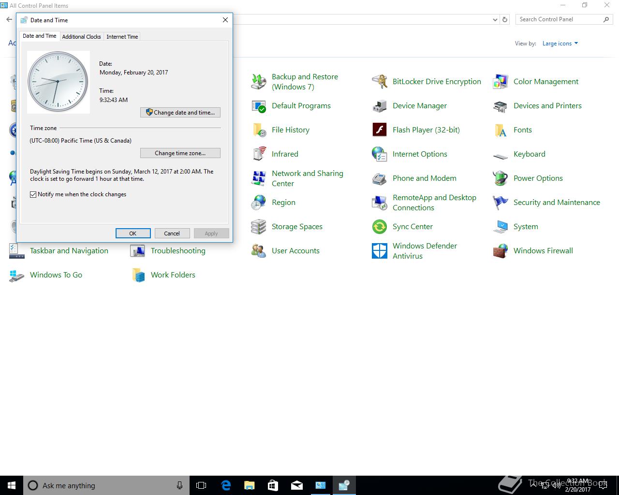The image size is (619, 495).
Task: Click the Flash Player icon
Action: [380, 130]
